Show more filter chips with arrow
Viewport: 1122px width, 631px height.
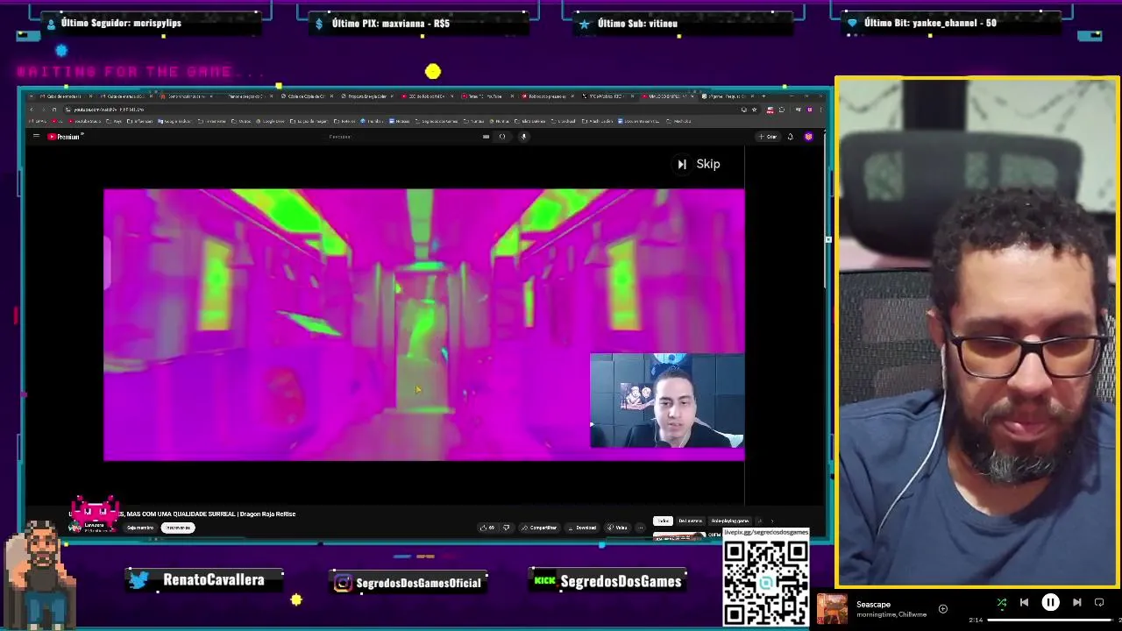pos(772,521)
